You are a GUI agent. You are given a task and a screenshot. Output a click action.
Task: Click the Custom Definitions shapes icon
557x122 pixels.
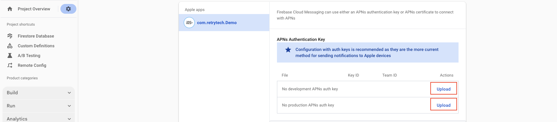click(10, 46)
